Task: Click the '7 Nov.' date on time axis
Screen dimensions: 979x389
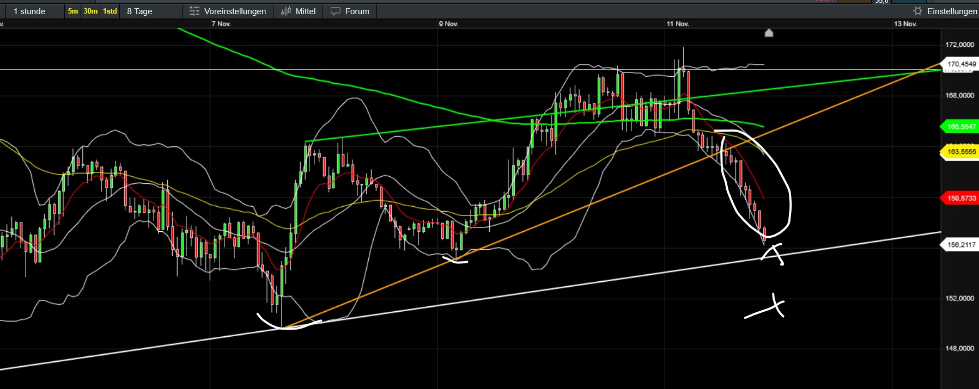Action: coord(221,24)
